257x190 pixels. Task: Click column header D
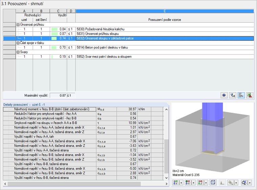[71, 11]
